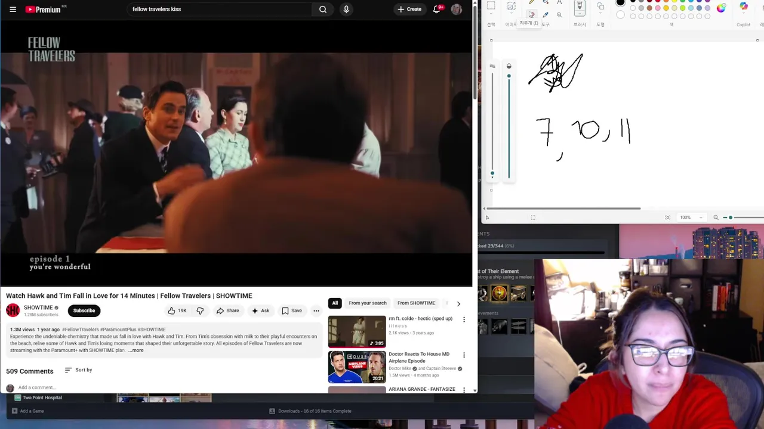Open options for 'ARIANA GRANDE - FANTASIZE' video
This screenshot has width=764, height=429.
464,390
